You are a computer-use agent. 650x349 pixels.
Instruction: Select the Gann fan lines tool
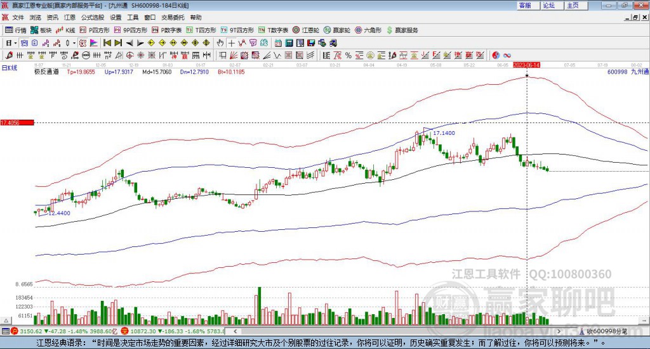[234, 55]
